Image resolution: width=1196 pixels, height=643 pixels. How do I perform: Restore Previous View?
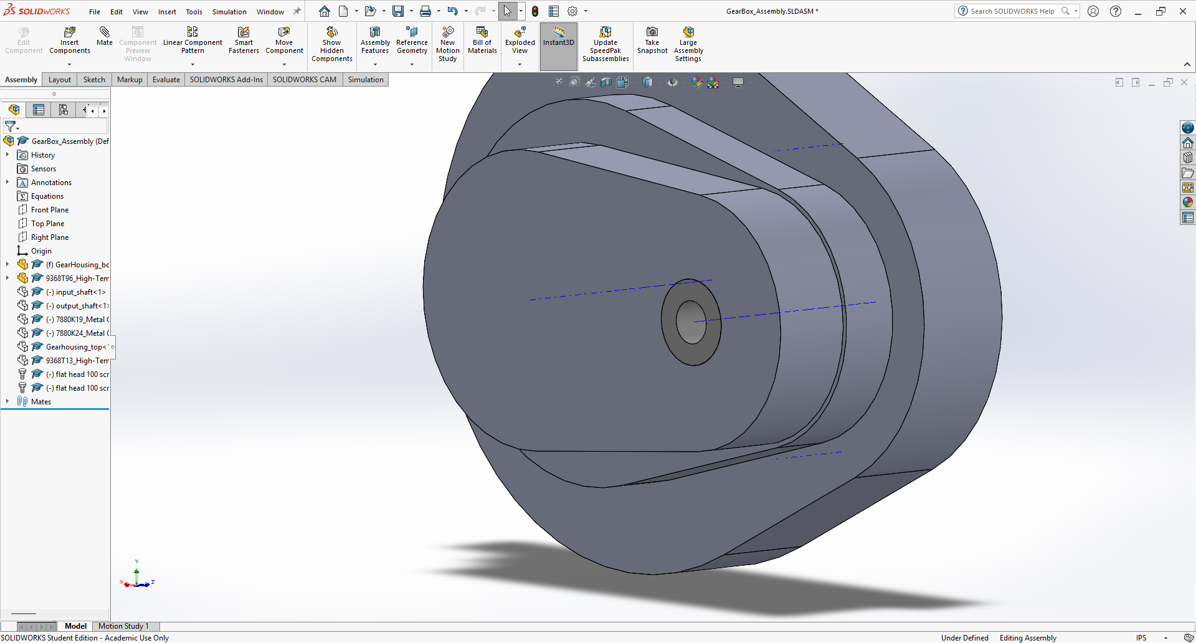(590, 82)
